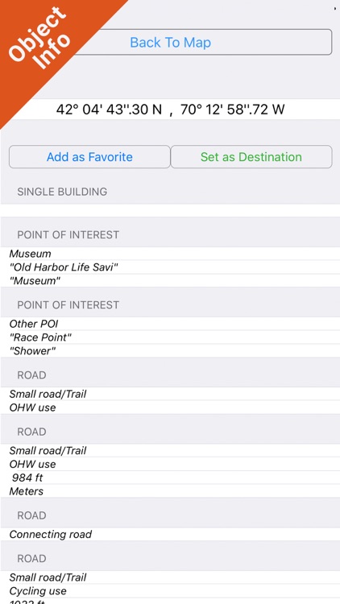The image size is (340, 604).
Task: Select the "Race Point" entry
Action: (170, 337)
